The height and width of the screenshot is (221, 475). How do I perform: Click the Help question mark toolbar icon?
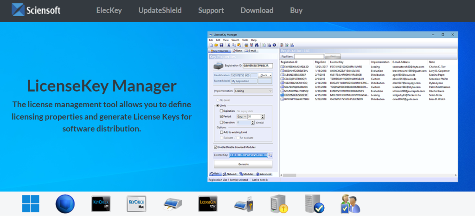pos(274,45)
